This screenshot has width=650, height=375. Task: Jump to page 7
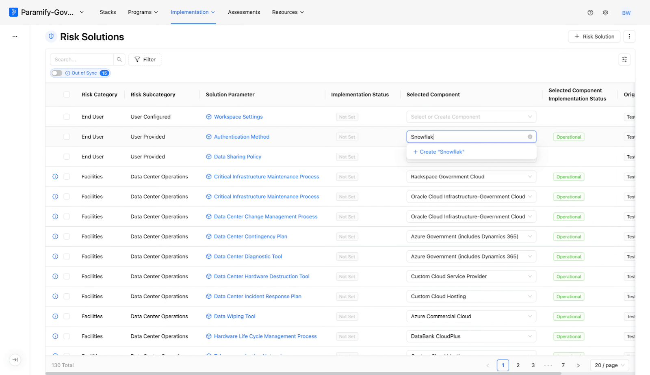[x=563, y=365]
